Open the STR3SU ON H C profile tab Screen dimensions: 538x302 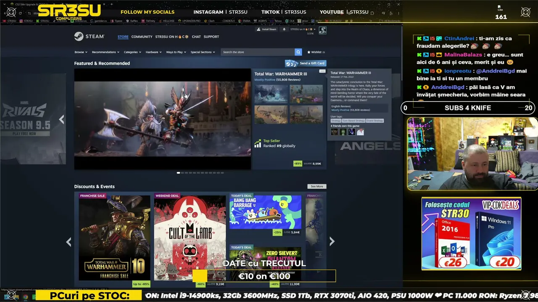[172, 37]
